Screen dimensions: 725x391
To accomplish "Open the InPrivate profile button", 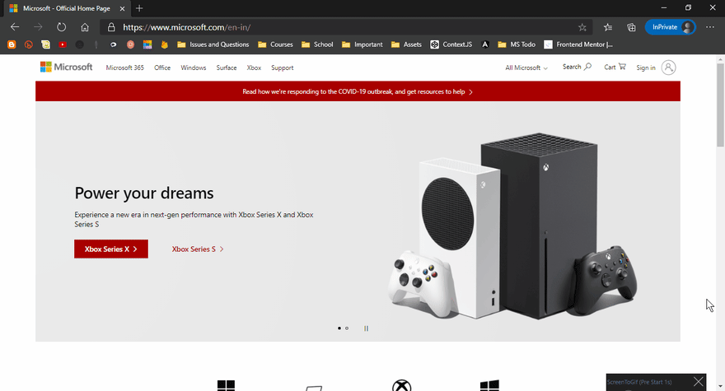I will coord(671,27).
